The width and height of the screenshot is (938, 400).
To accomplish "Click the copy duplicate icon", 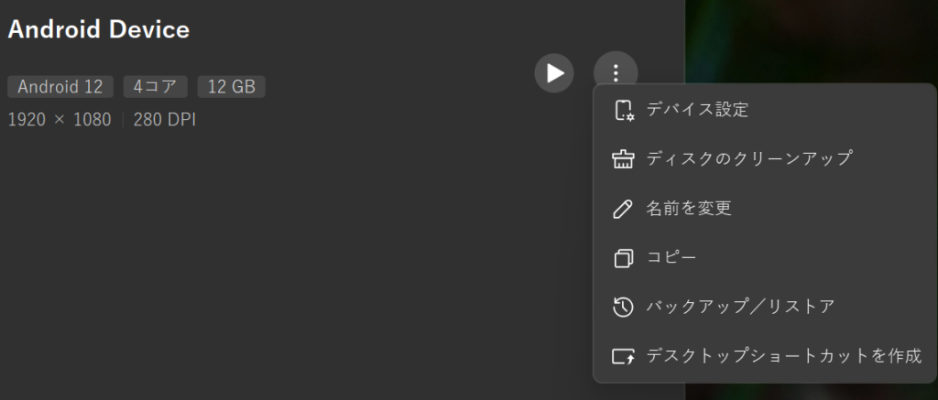I will (x=623, y=258).
